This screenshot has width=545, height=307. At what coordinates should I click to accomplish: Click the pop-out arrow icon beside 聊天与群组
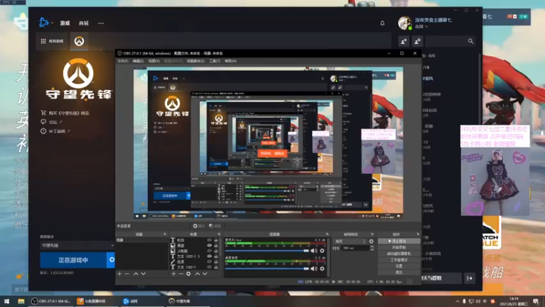[469, 278]
